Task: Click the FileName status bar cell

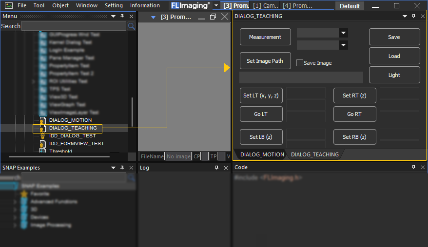Action: [152, 156]
